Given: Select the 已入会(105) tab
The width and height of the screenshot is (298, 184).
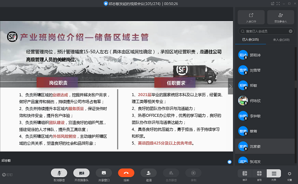Looking at the screenshot, I should [x=250, y=40].
